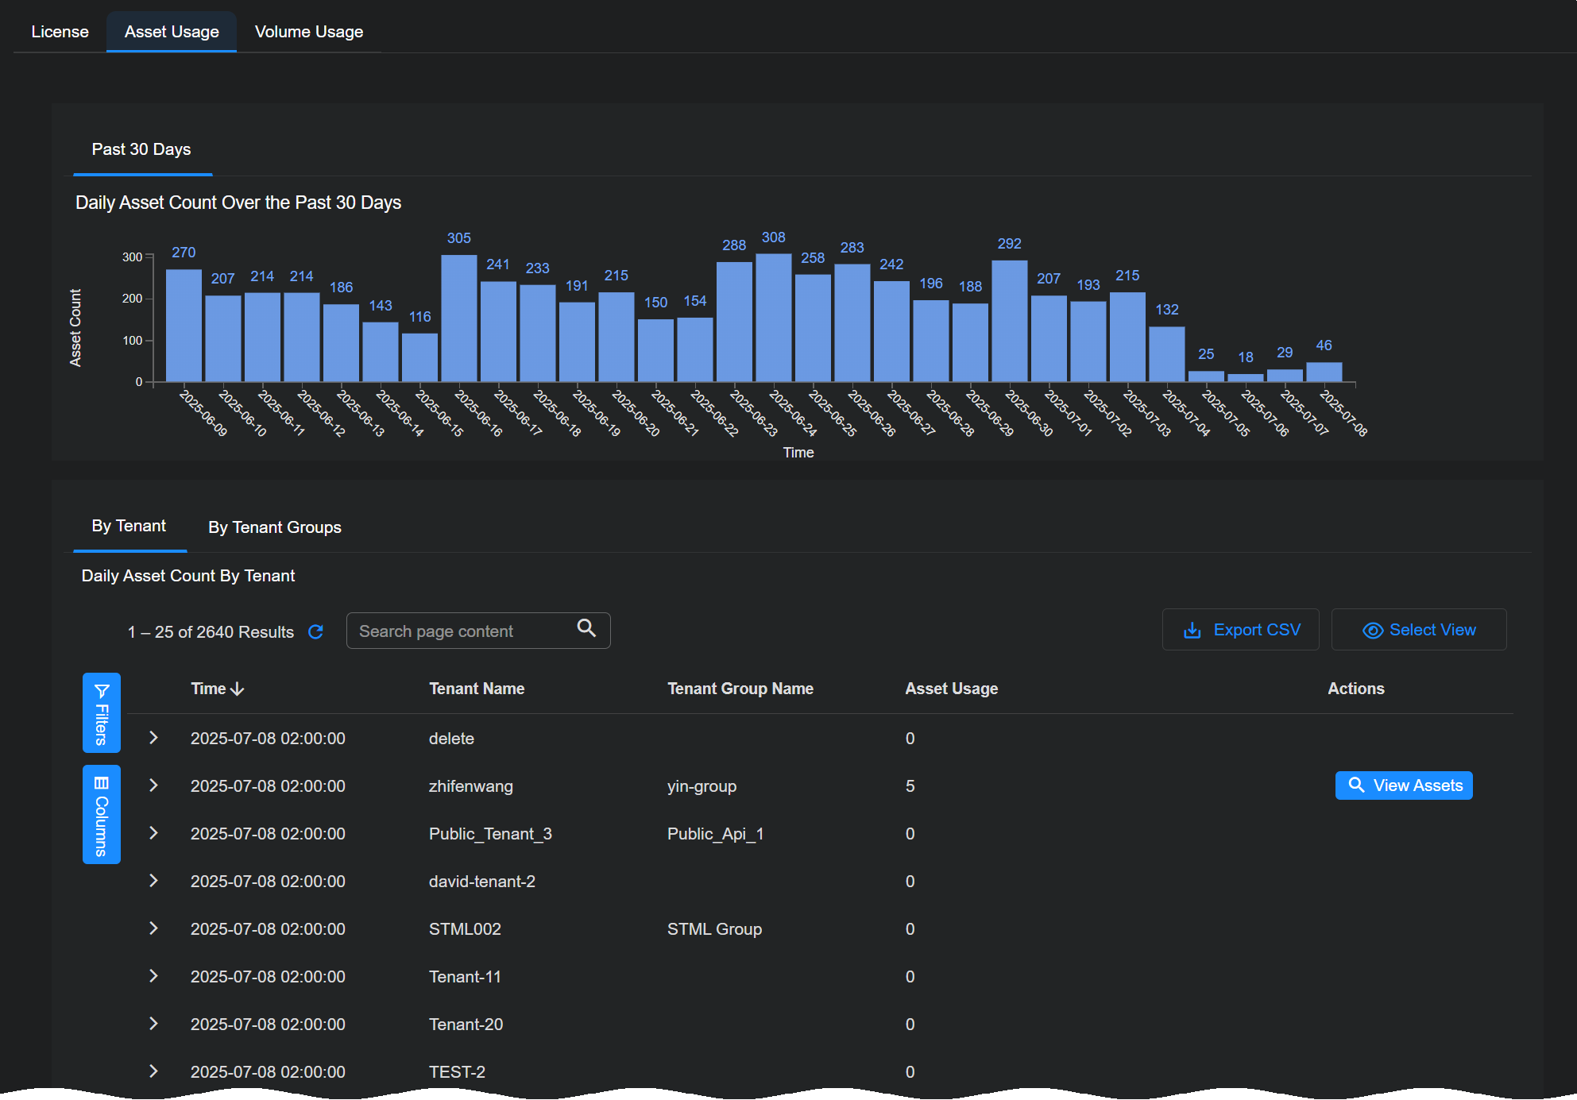The height and width of the screenshot is (1100, 1577).
Task: Expand the Public_Tenant_3 row
Action: (154, 833)
